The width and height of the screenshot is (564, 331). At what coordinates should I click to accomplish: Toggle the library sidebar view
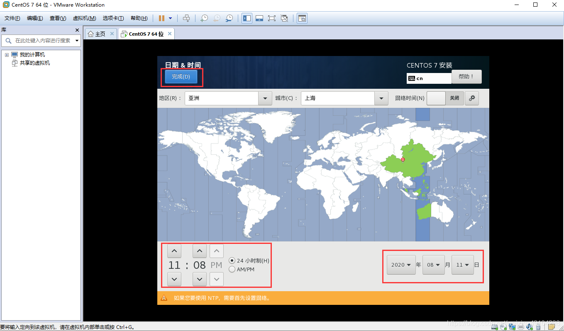pos(247,18)
